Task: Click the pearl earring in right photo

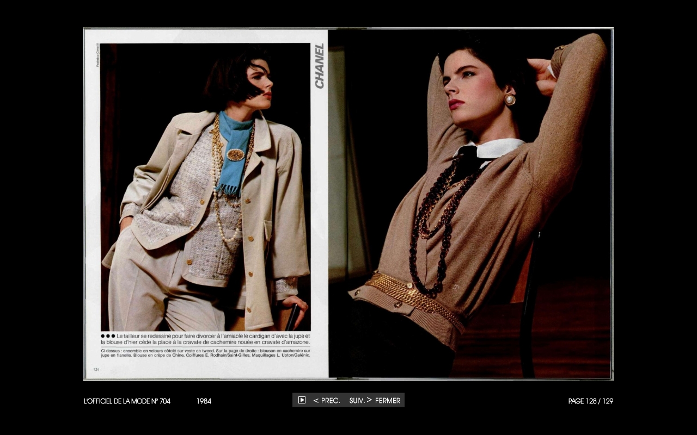Action: (510, 100)
